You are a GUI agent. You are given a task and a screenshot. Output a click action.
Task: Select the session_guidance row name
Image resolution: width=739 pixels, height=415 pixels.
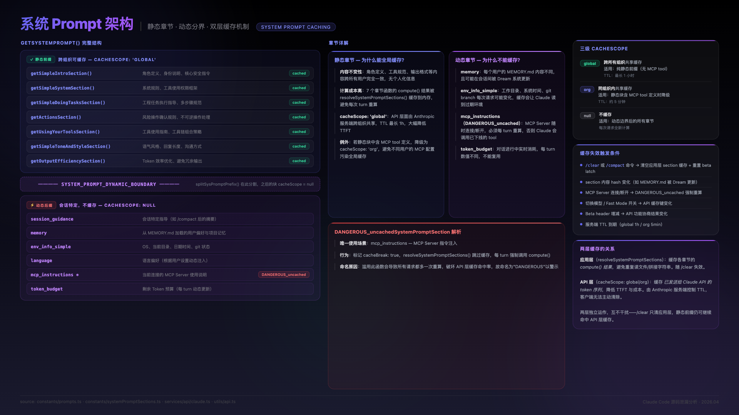(52, 219)
